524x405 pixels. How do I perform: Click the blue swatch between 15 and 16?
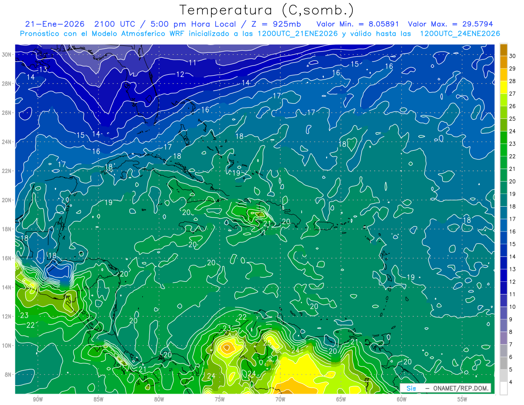(503, 238)
